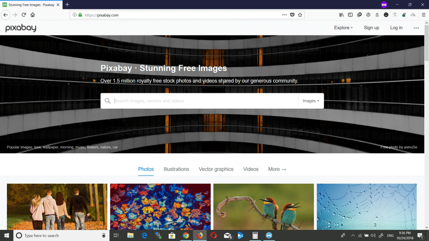Open the Firefox Library icon
The image size is (429, 241).
pyautogui.click(x=341, y=15)
